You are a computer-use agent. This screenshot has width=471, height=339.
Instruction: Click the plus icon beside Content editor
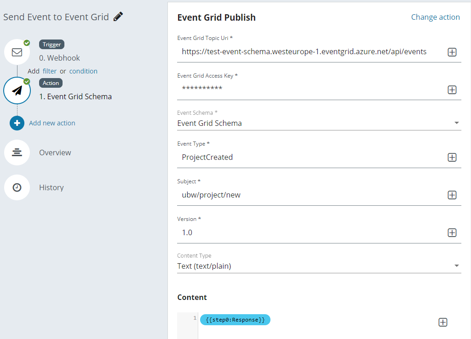click(443, 322)
